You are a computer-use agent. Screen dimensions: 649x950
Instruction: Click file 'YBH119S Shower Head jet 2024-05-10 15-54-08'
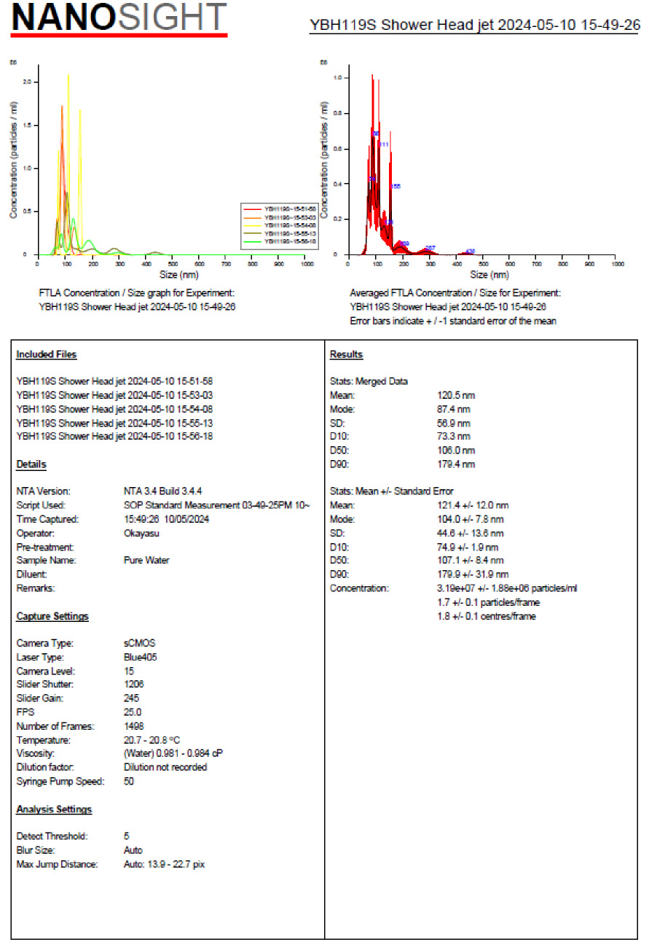pos(114,408)
